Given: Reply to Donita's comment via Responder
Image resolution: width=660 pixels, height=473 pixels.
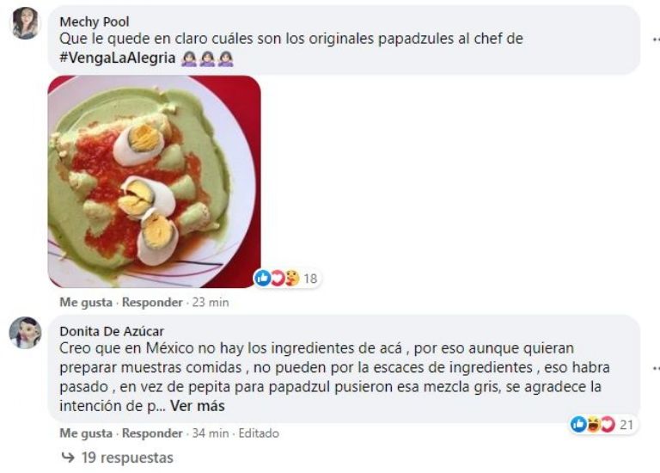Looking at the screenshot, I should pyautogui.click(x=152, y=433).
